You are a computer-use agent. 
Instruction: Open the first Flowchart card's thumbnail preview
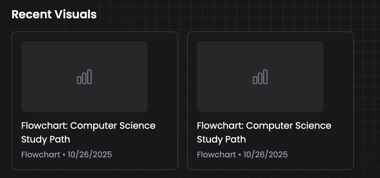point(84,76)
